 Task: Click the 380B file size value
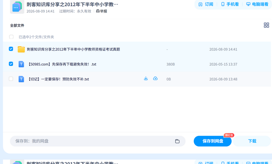[x=171, y=64]
